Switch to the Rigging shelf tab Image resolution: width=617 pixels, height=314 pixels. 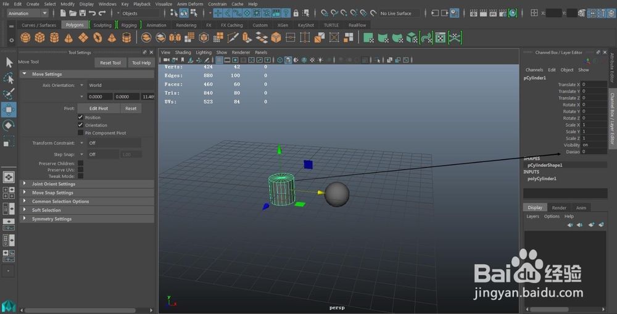coord(129,25)
